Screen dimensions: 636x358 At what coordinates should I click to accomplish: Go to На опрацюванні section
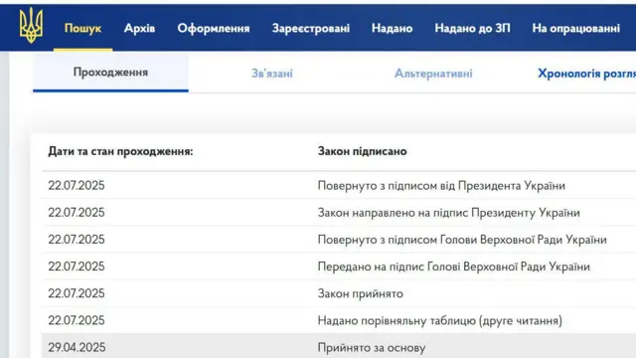tap(576, 28)
